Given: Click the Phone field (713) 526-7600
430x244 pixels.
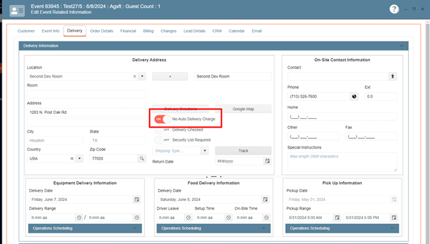Looking at the screenshot, I should tap(319, 96).
